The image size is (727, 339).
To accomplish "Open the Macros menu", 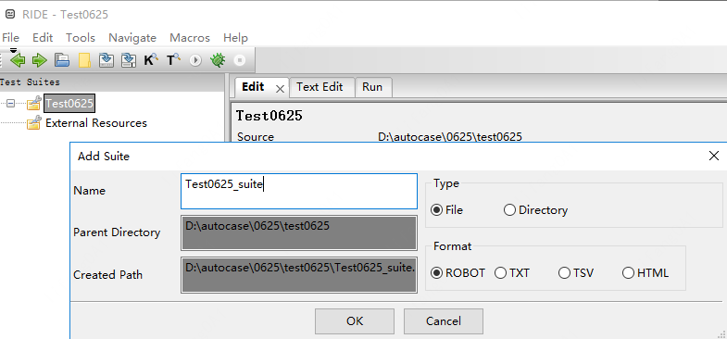I will tap(190, 38).
